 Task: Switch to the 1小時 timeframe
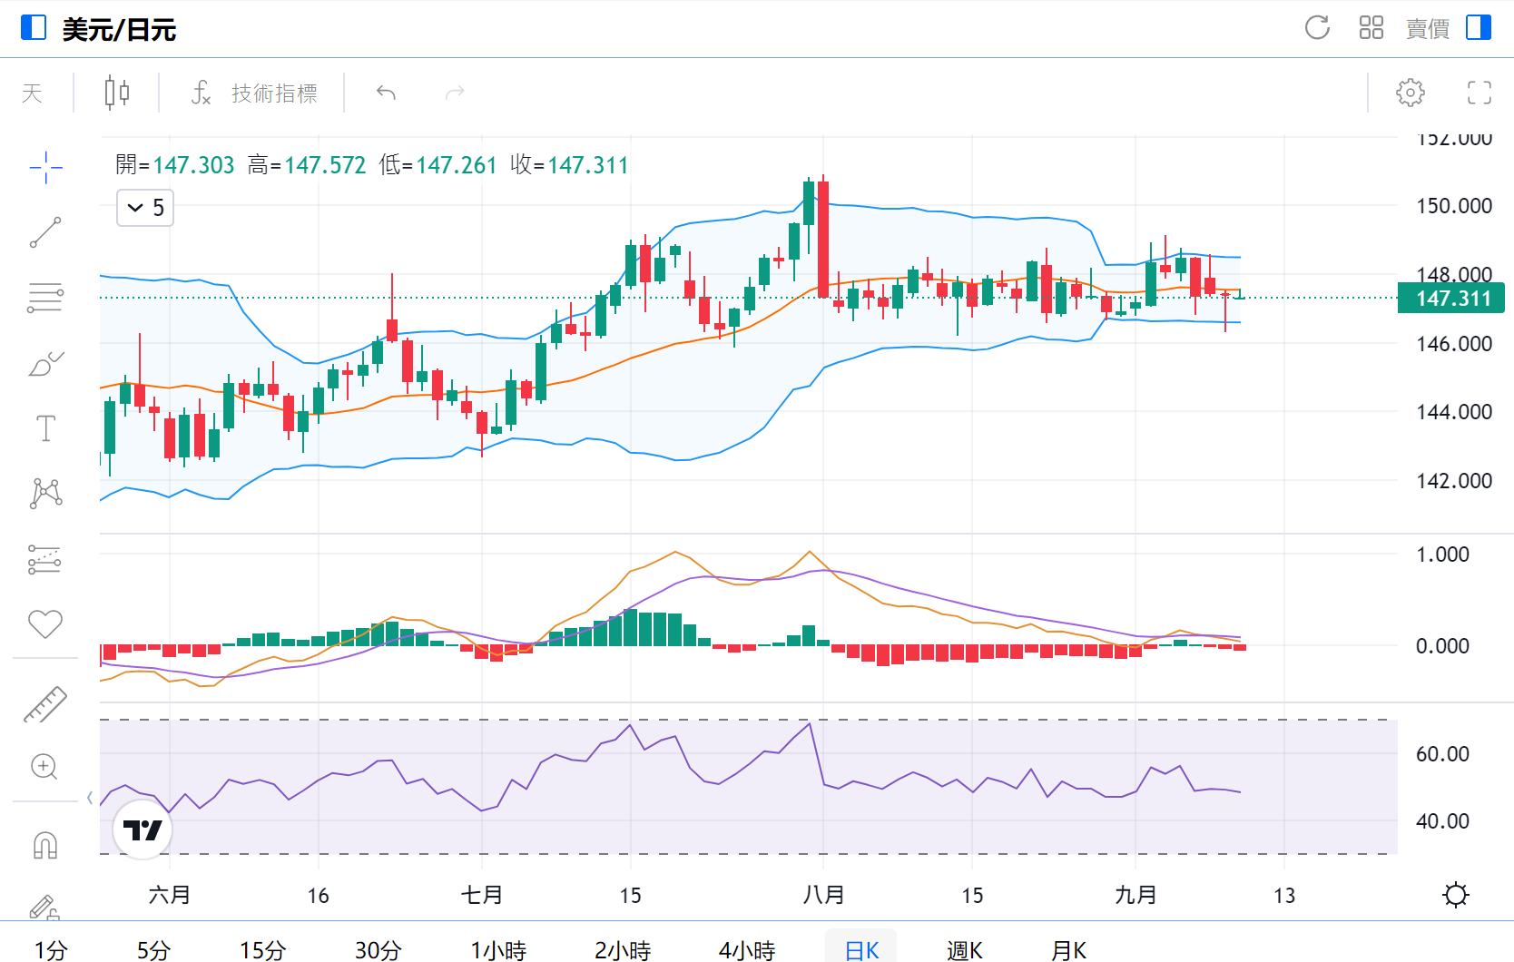coord(498,950)
